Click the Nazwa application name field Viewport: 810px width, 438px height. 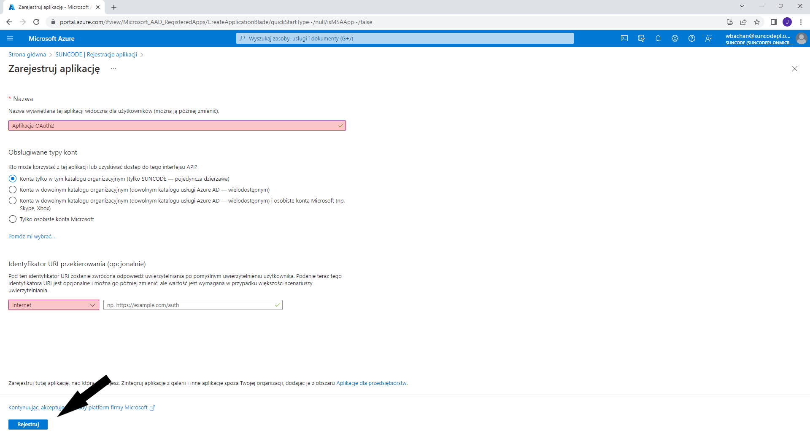177,126
